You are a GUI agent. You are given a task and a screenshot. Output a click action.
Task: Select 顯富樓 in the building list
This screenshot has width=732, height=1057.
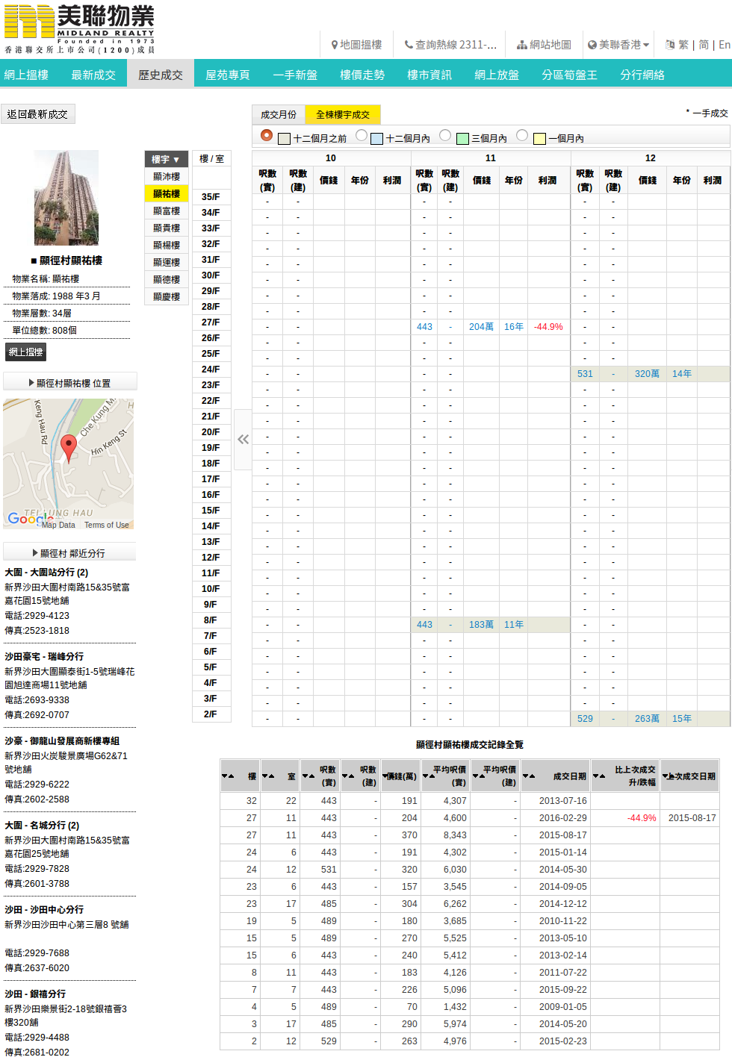click(x=166, y=211)
